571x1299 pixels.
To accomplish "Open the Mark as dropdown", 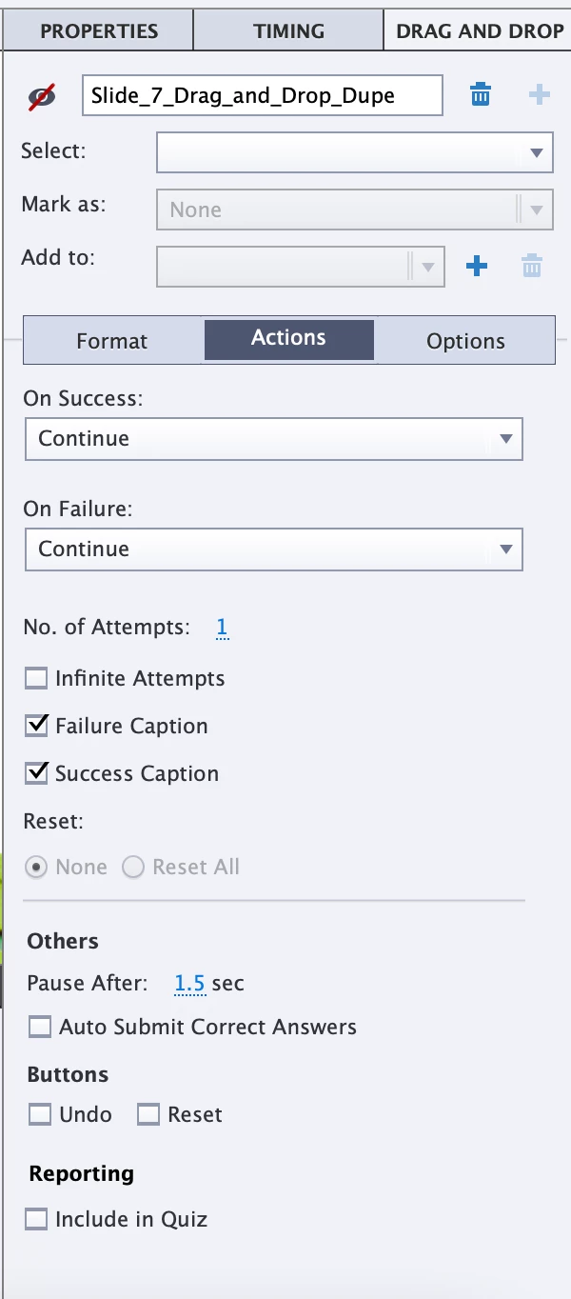I will 354,210.
